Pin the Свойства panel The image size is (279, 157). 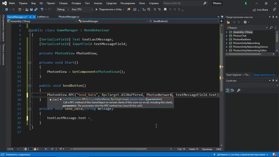point(273,81)
